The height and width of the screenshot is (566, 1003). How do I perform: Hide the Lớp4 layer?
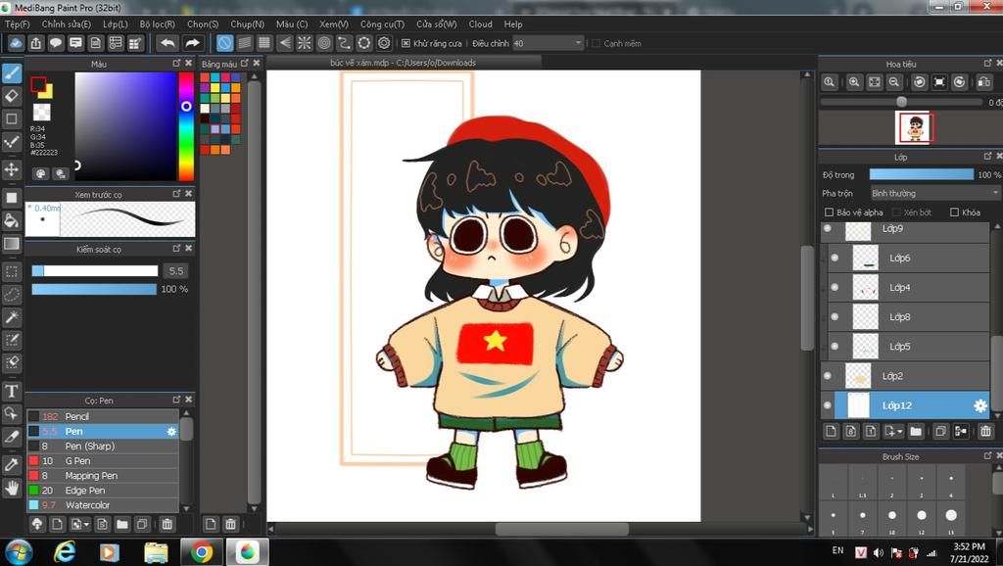coord(835,287)
